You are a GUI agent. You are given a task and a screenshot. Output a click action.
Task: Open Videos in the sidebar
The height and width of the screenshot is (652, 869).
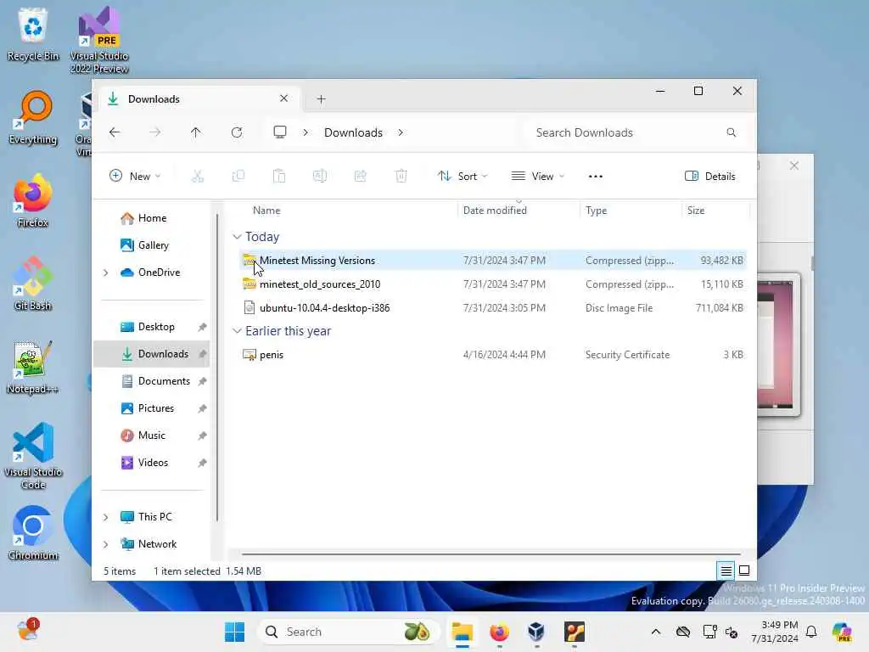(x=153, y=463)
